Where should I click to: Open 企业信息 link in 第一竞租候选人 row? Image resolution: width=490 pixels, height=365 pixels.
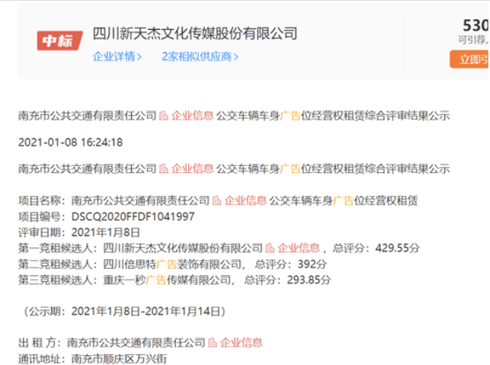pos(299,248)
